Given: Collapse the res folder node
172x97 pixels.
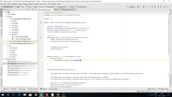Looking at the screenshot, I should pyautogui.click(x=6, y=46).
